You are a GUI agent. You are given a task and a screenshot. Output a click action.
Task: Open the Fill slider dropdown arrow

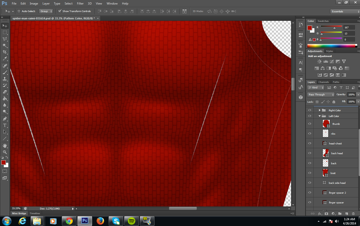(358, 102)
